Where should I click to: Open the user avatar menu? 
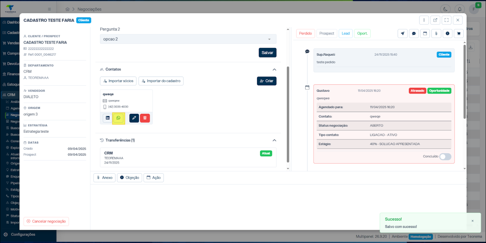(474, 9)
